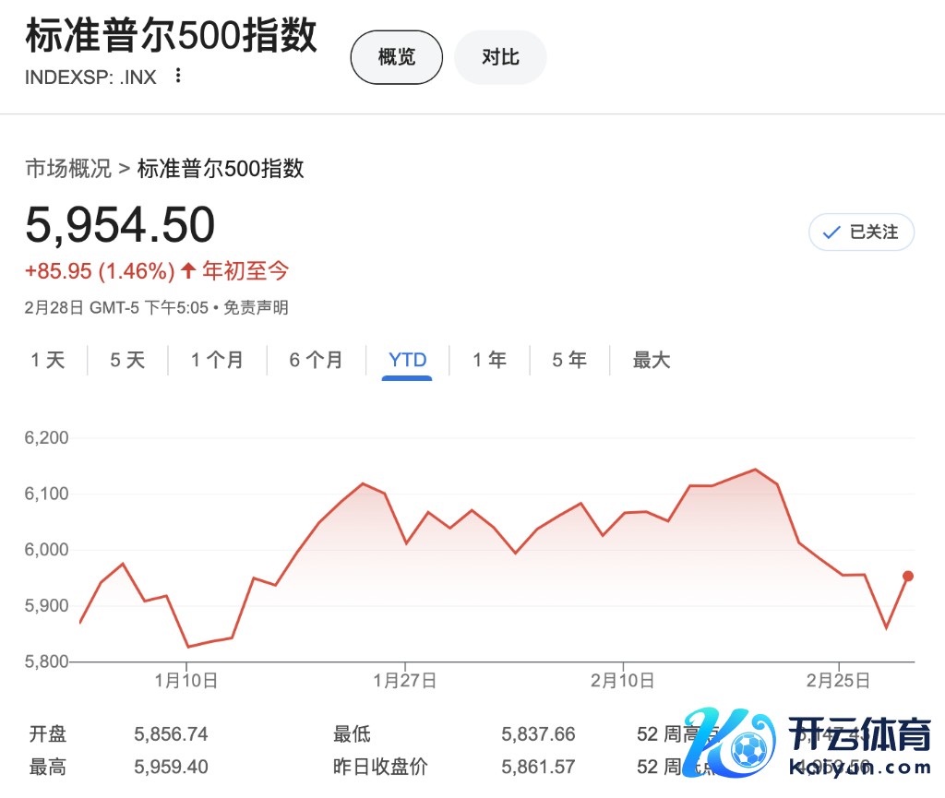
Task: Select the YTD range tab
Action: coord(407,360)
